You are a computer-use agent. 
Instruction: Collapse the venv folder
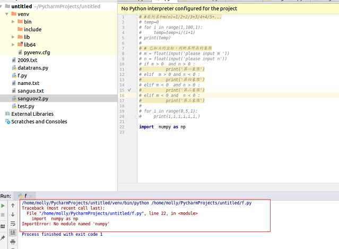coord(7,14)
